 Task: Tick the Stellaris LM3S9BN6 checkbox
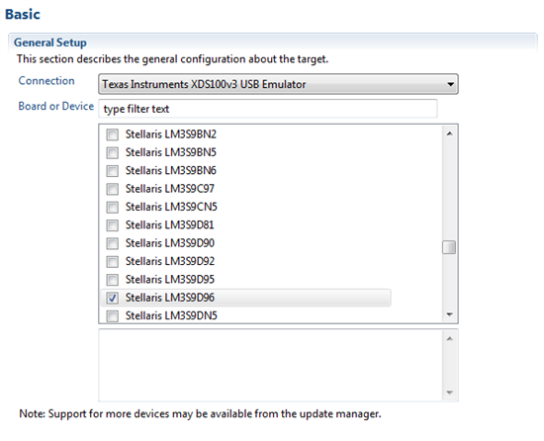(x=112, y=171)
